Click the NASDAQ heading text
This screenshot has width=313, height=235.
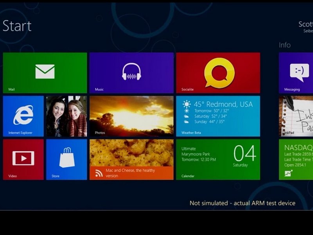tap(299, 148)
